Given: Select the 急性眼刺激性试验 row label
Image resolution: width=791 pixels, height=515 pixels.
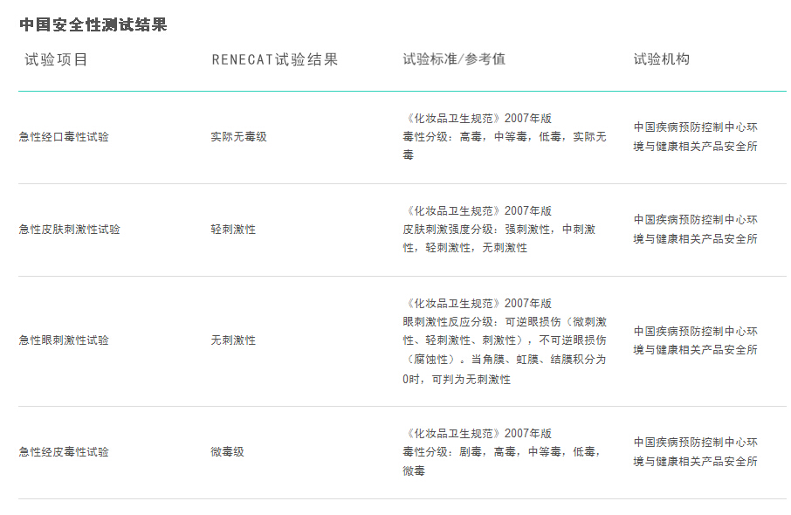Looking at the screenshot, I should click(x=65, y=340).
